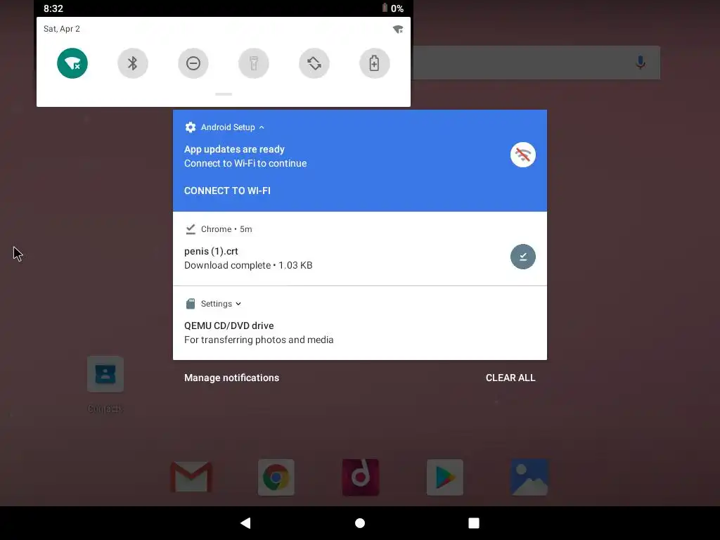Click Download complete 1.03 KB text
Screen dimensions: 720x540
pos(248,265)
